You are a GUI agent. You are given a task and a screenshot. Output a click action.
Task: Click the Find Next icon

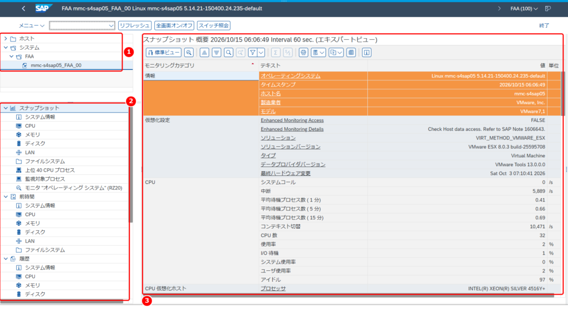(241, 53)
